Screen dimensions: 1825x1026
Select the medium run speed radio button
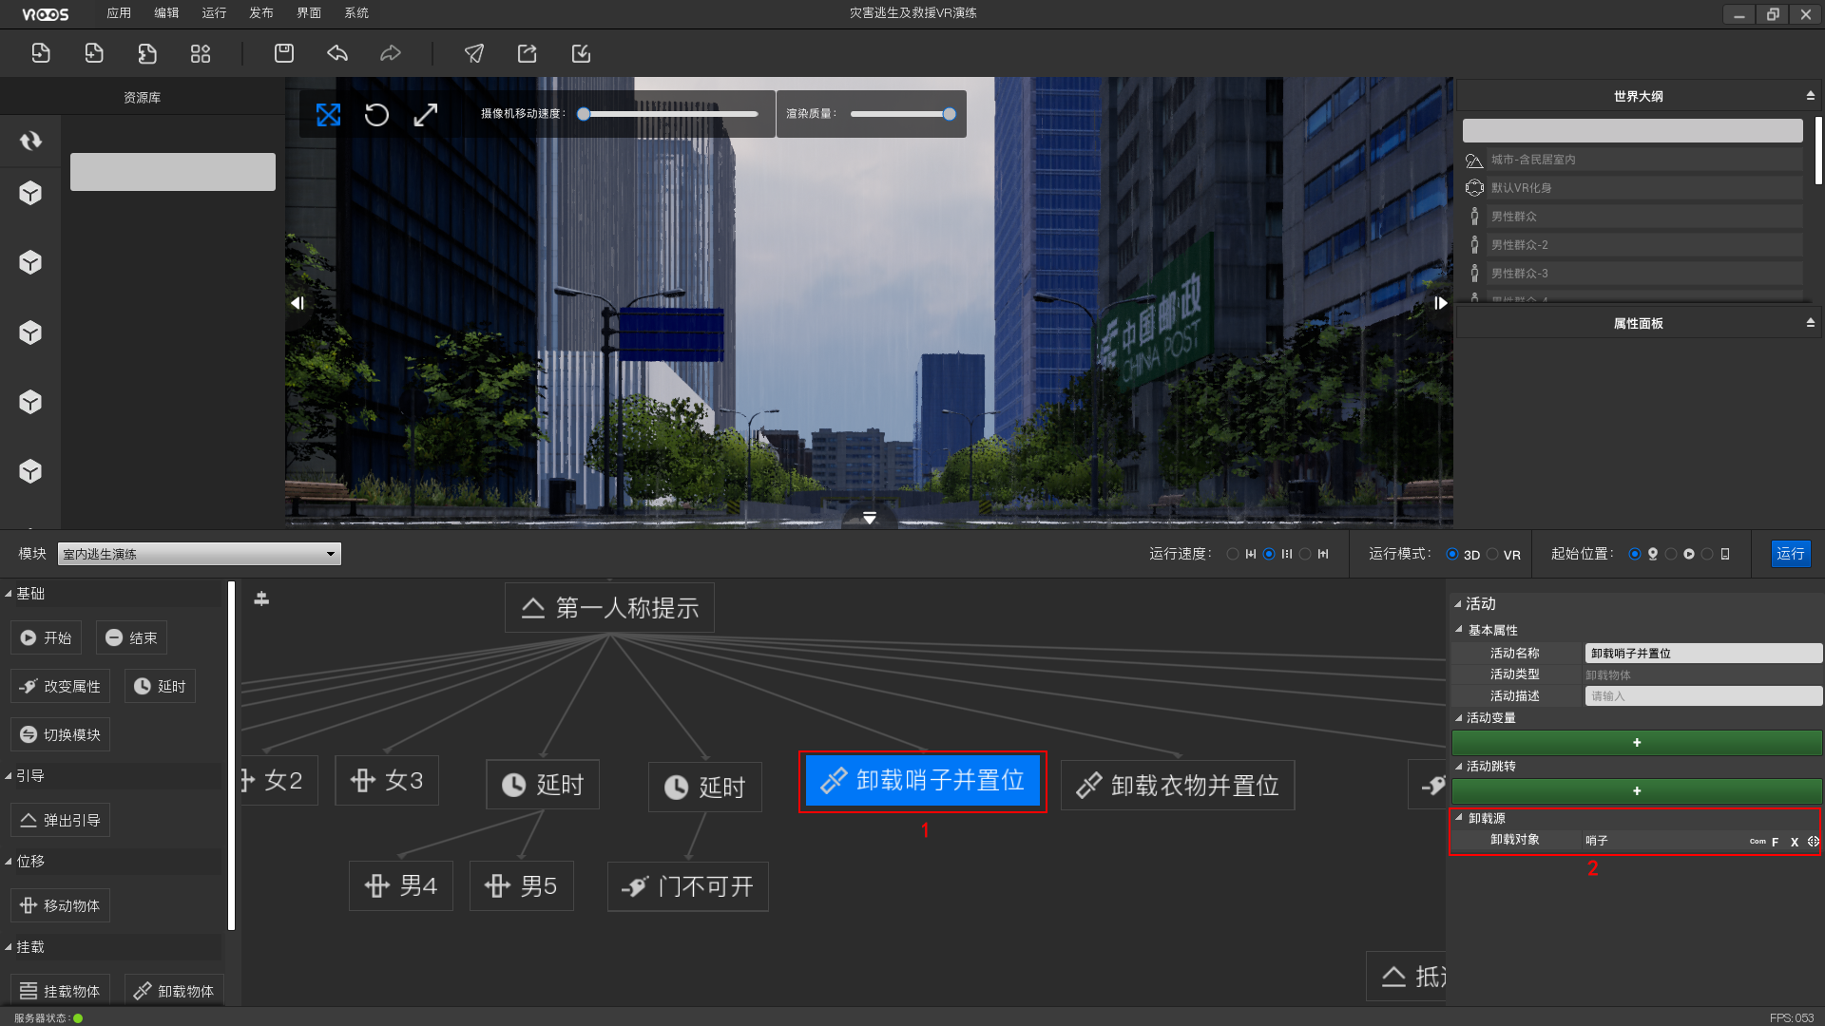pos(1269,554)
